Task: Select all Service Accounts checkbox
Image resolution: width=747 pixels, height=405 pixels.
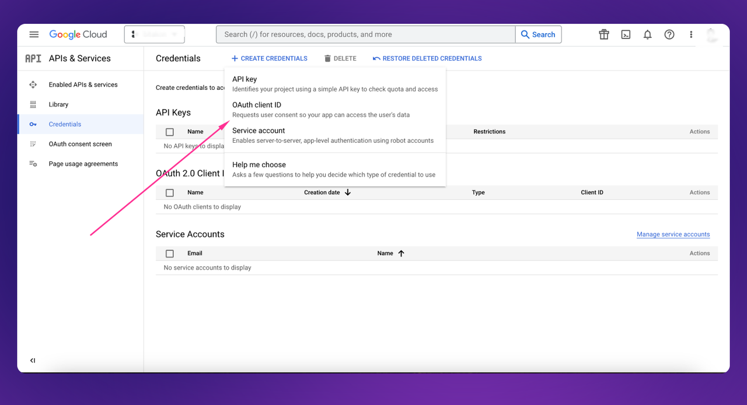Action: coord(170,253)
